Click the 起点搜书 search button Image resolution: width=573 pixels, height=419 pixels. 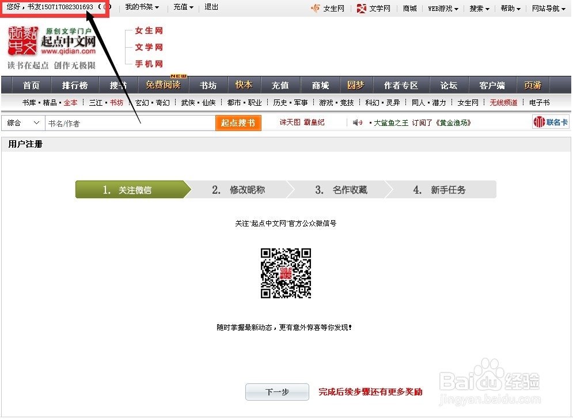click(x=238, y=123)
